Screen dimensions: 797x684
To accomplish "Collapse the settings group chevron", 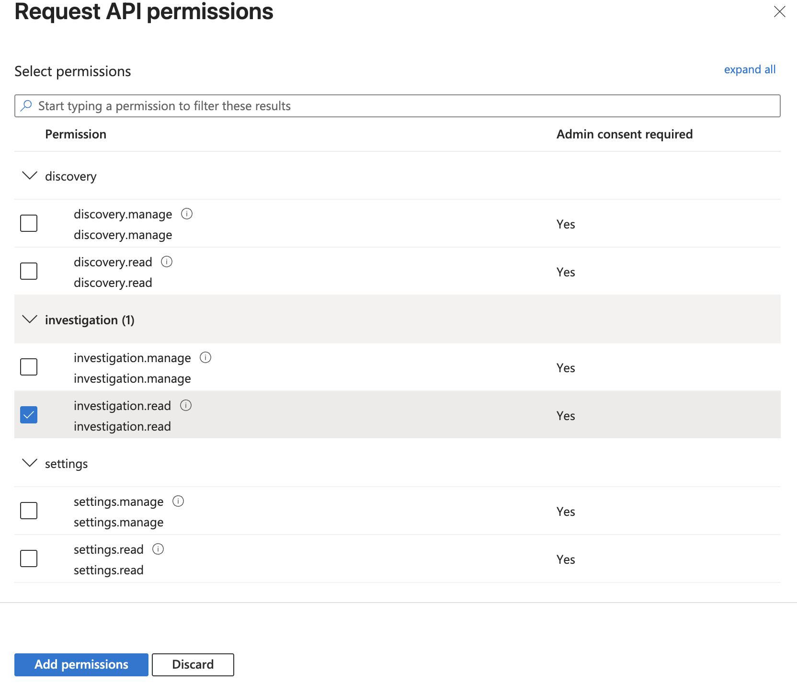I will [30, 463].
